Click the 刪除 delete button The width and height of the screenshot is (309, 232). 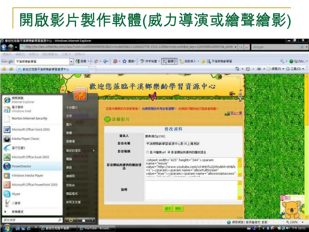[178, 208]
